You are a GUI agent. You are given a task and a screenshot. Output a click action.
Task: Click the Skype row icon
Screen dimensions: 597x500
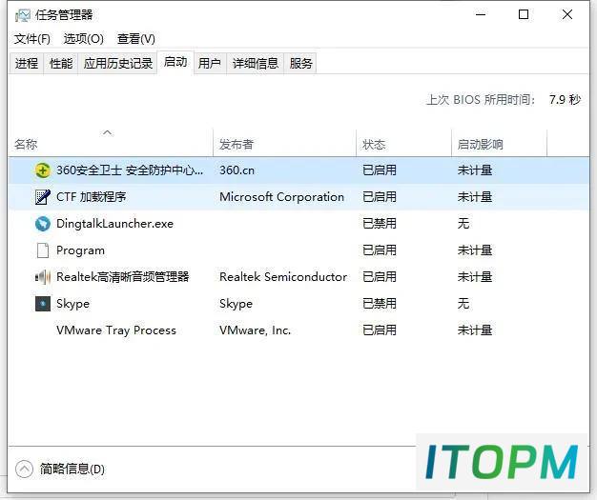42,304
